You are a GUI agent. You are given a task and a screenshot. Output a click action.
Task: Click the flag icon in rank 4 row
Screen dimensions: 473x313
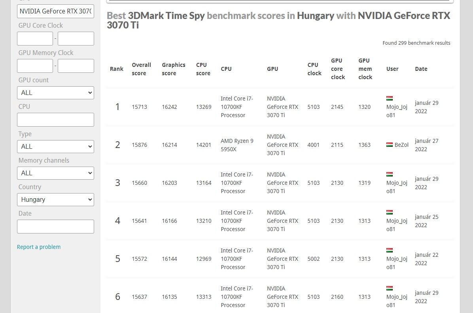click(x=390, y=212)
